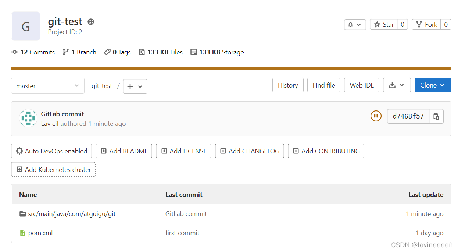Expand the Clone dropdown
Screen dimensions: 458x251
tap(433, 85)
